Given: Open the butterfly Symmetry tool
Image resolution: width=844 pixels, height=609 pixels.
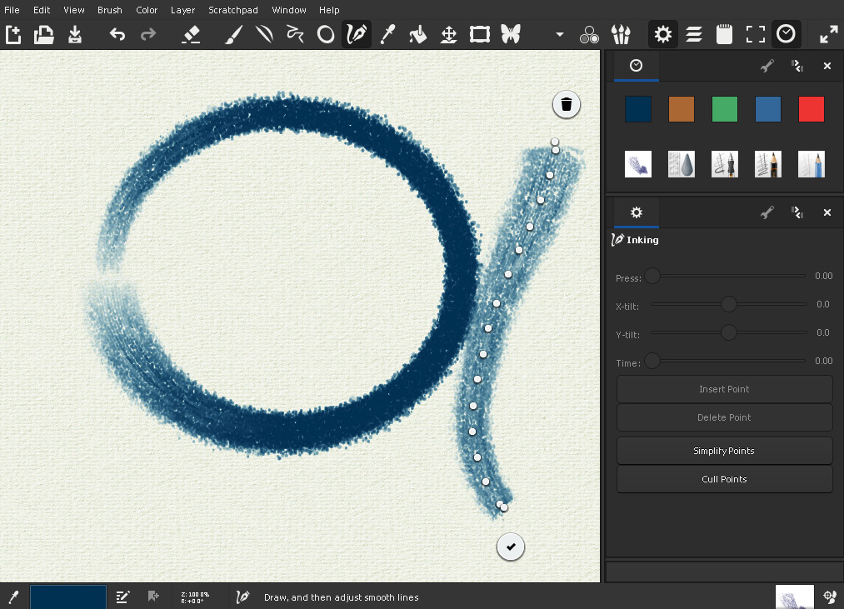Looking at the screenshot, I should (x=510, y=34).
